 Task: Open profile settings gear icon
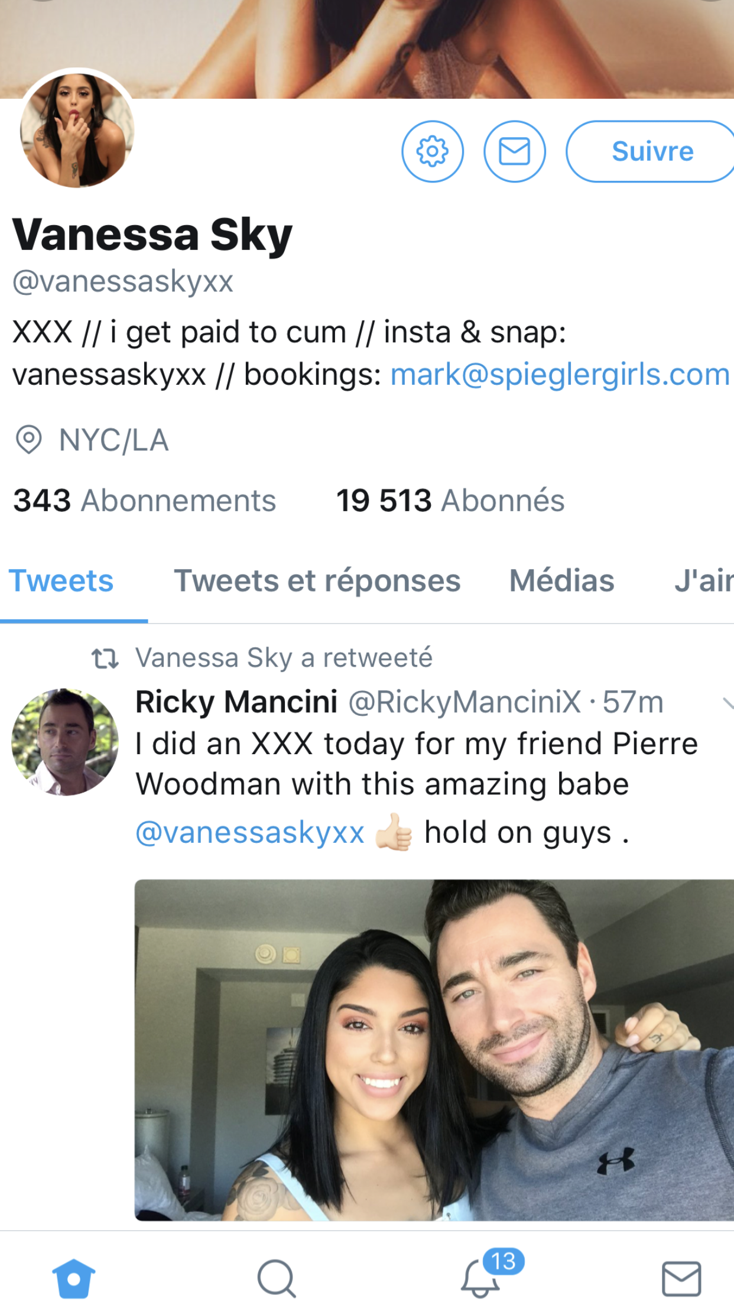tap(433, 152)
